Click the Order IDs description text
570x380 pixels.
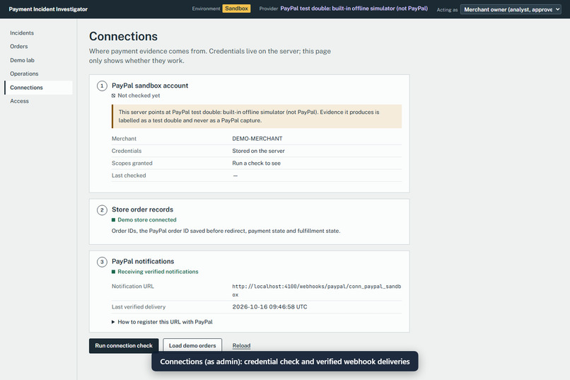click(x=226, y=231)
